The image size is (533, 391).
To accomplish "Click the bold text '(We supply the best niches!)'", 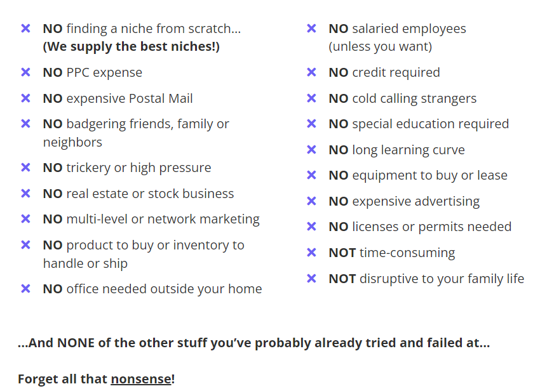I will [131, 47].
